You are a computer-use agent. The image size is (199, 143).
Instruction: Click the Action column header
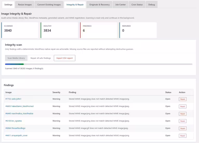pyautogui.click(x=182, y=92)
